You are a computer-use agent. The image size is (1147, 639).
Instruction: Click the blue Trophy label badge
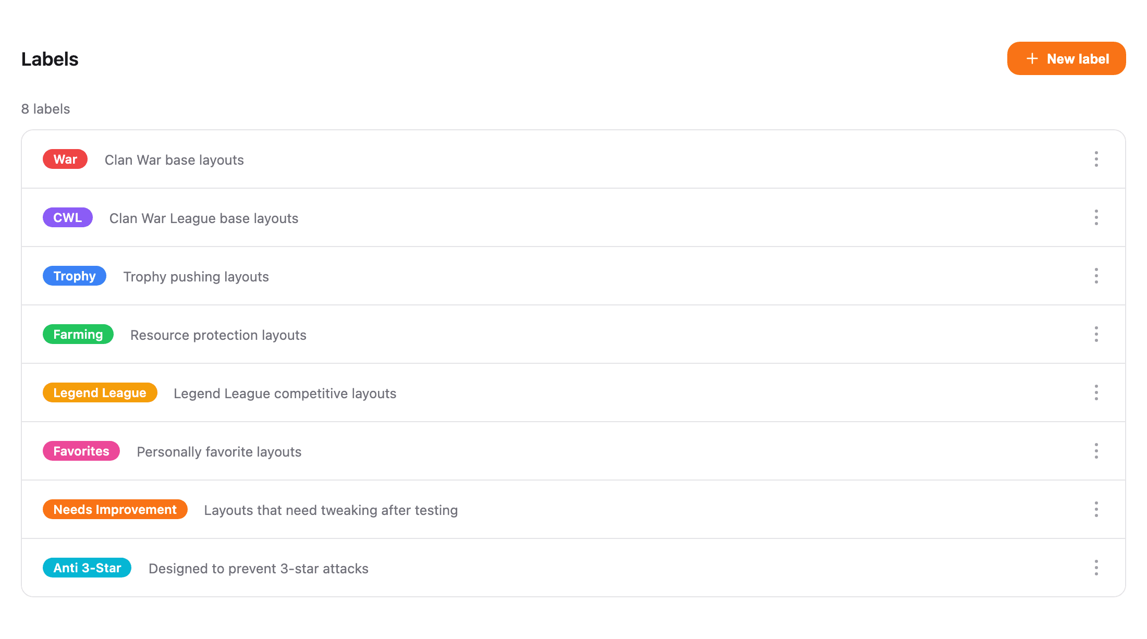(75, 276)
